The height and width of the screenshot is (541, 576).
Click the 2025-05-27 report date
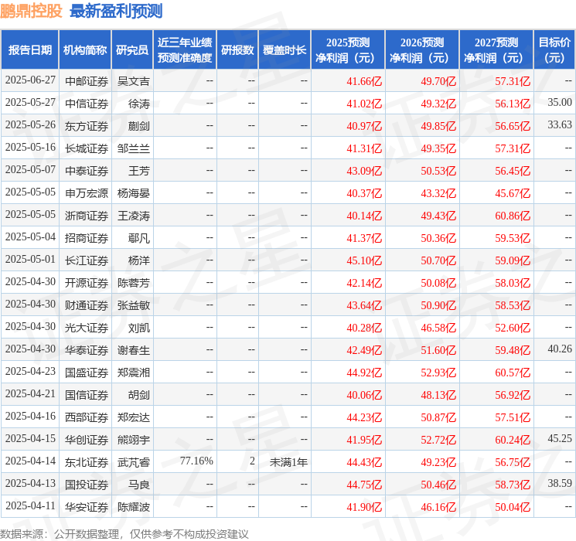click(x=30, y=102)
